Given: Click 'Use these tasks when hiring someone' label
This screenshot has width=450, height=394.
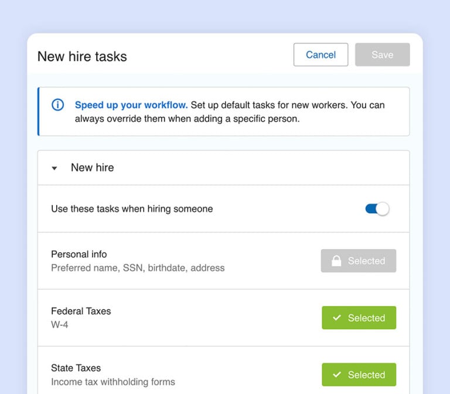Looking at the screenshot, I should 132,209.
